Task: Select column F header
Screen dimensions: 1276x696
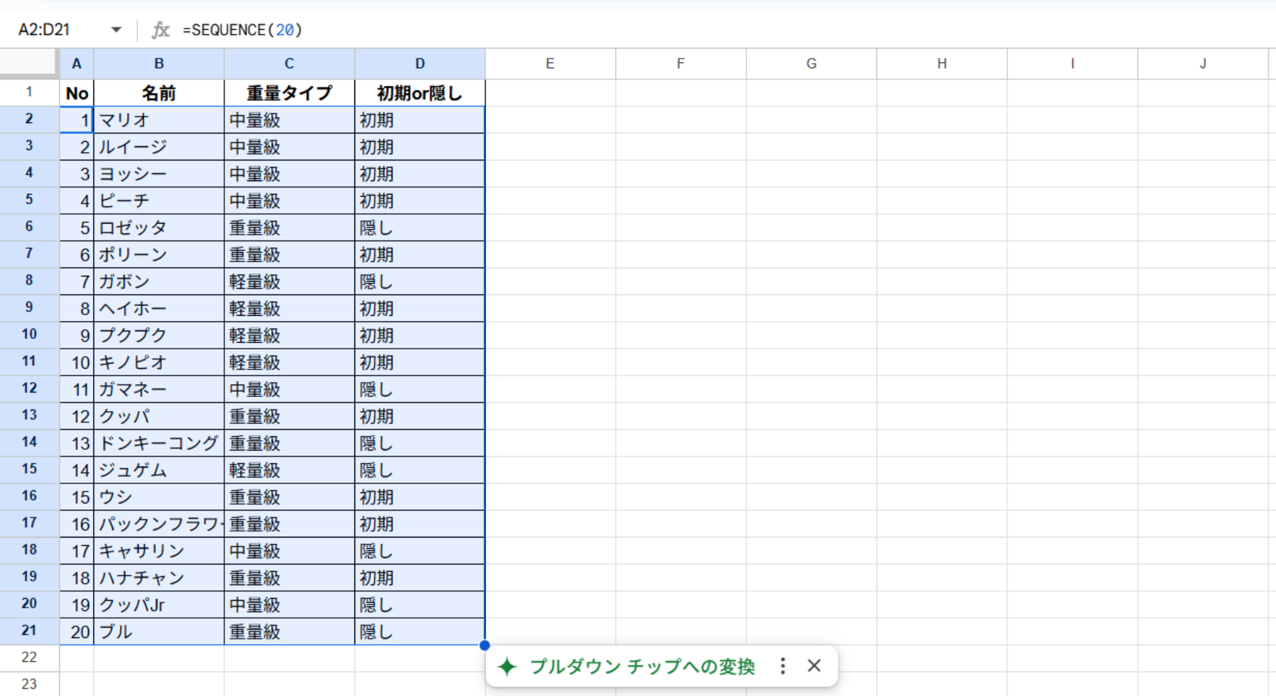Action: [681, 63]
